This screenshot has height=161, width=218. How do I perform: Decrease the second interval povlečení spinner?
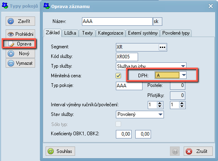click(182, 106)
